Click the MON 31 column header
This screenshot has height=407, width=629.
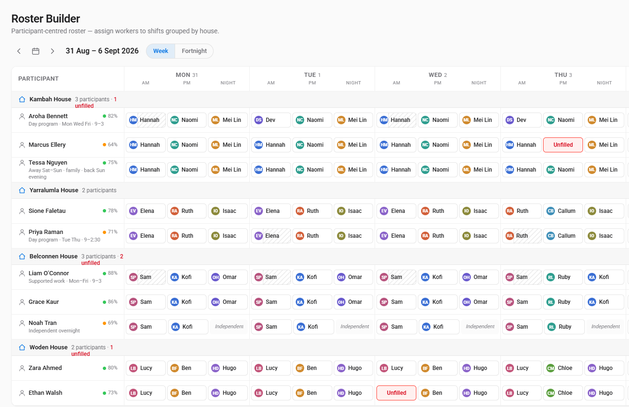click(187, 75)
